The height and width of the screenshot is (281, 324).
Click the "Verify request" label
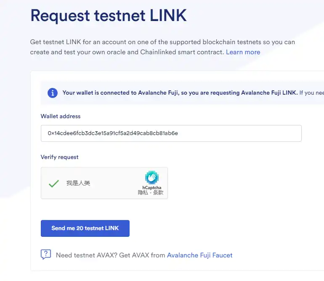pyautogui.click(x=59, y=157)
